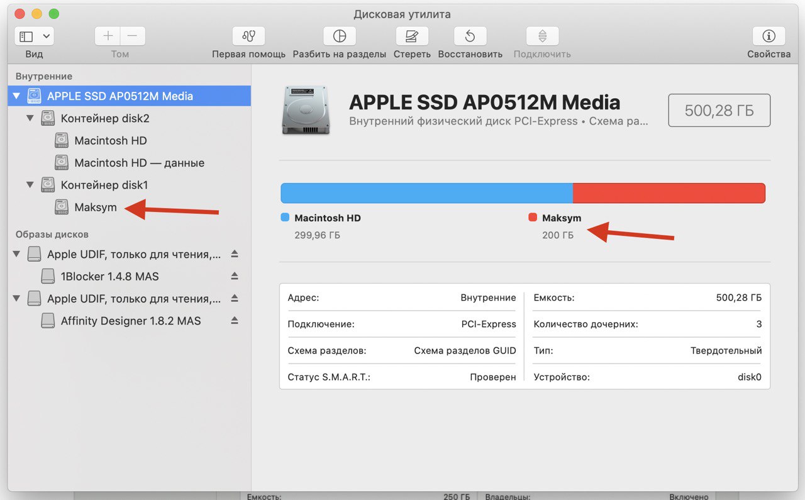Screen dimensions: 805x500
Task: Click the add volume plus button
Action: pos(108,36)
